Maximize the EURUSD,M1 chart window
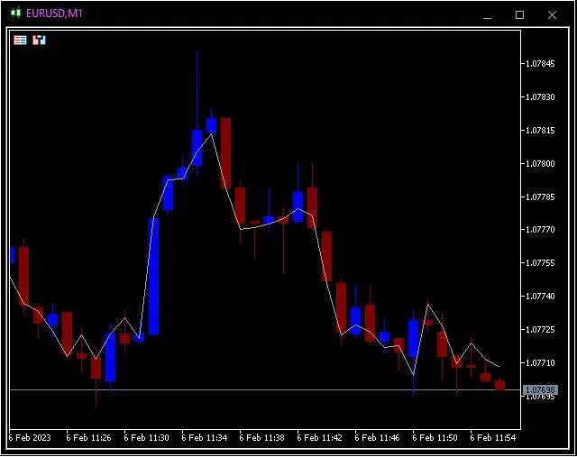 pyautogui.click(x=519, y=15)
